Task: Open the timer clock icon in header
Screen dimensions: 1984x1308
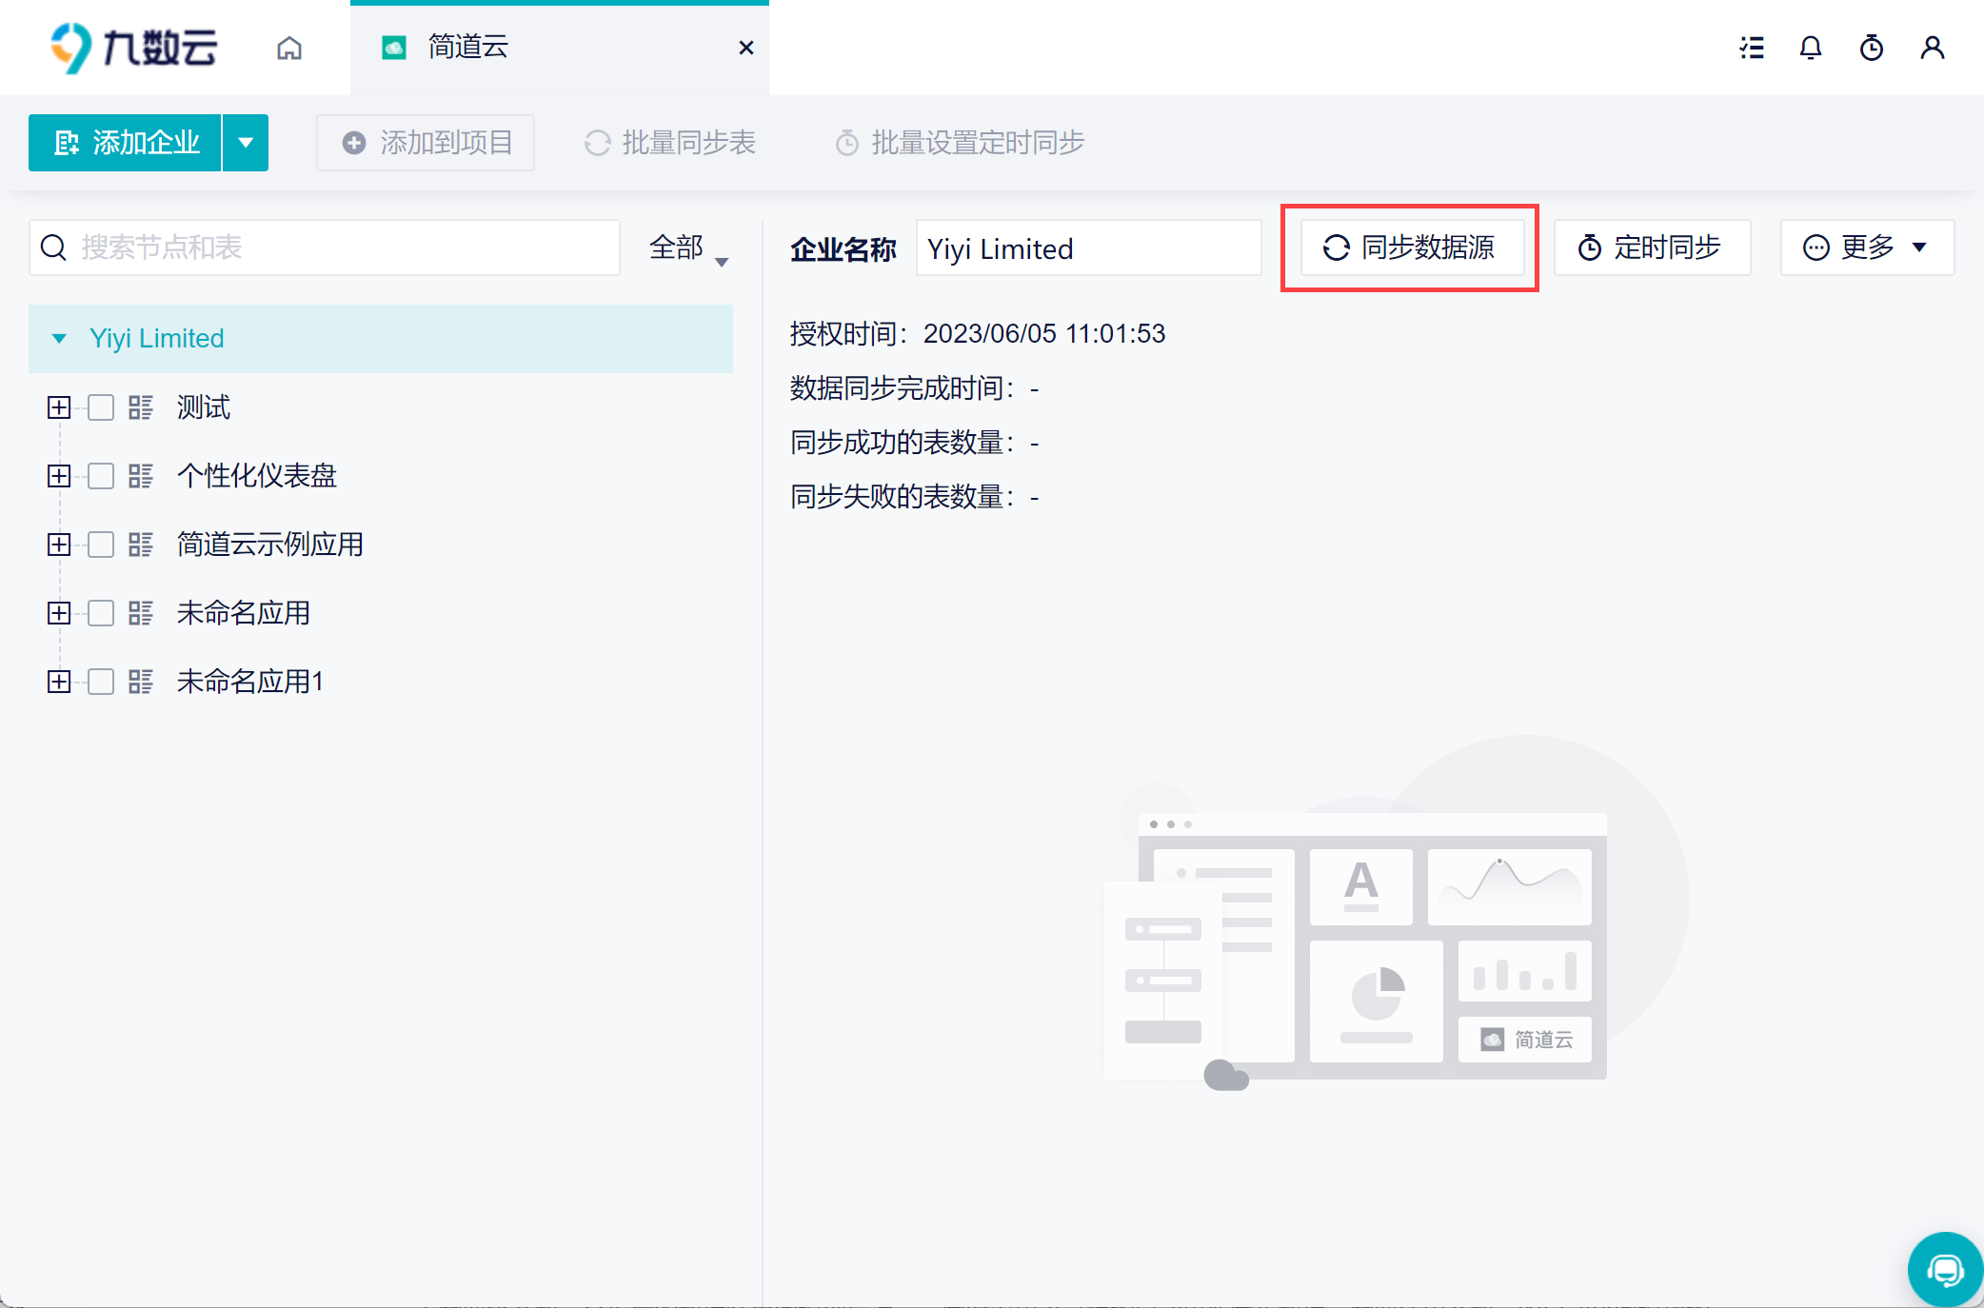Action: (x=1871, y=48)
